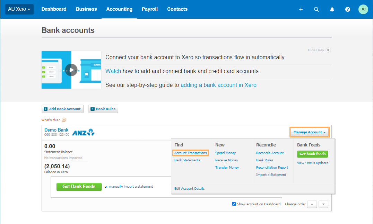Move account order up arrow
Image resolution: width=373 pixels, height=224 pixels.
(312, 204)
